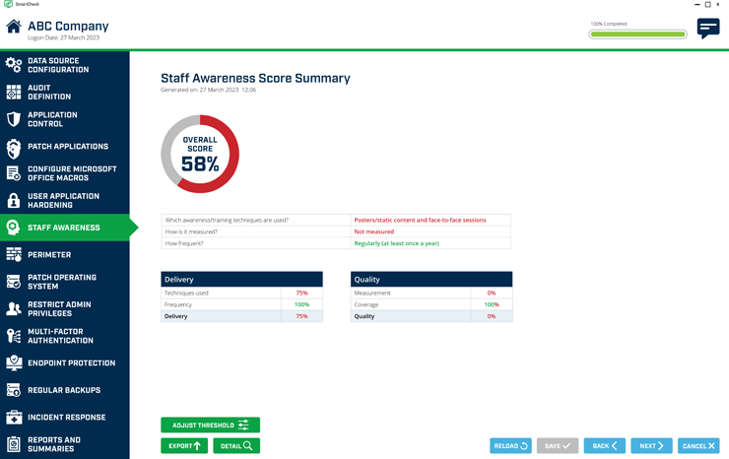Image resolution: width=729 pixels, height=459 pixels.
Task: Click the Export button
Action: coord(184,446)
